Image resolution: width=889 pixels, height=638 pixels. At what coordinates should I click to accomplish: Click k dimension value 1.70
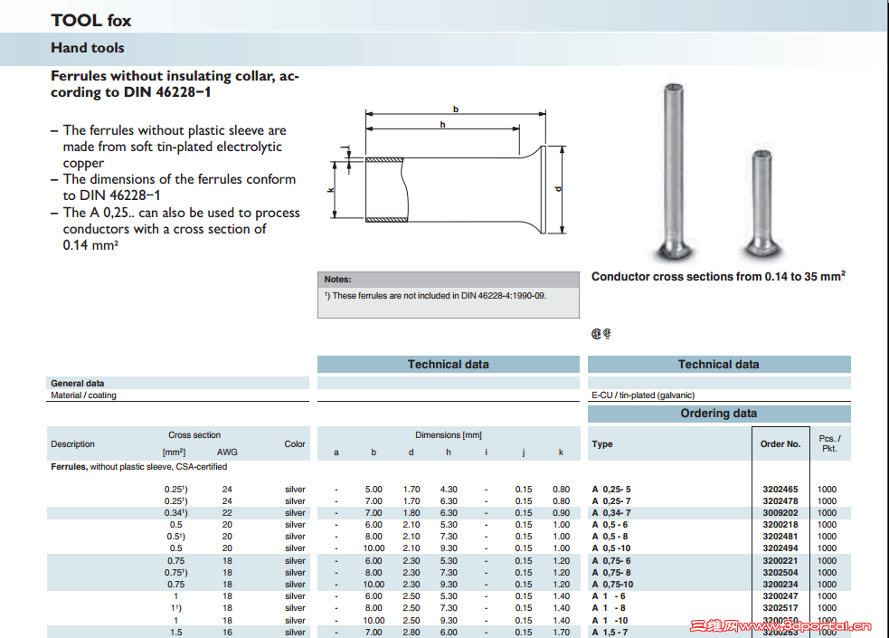coord(562,633)
